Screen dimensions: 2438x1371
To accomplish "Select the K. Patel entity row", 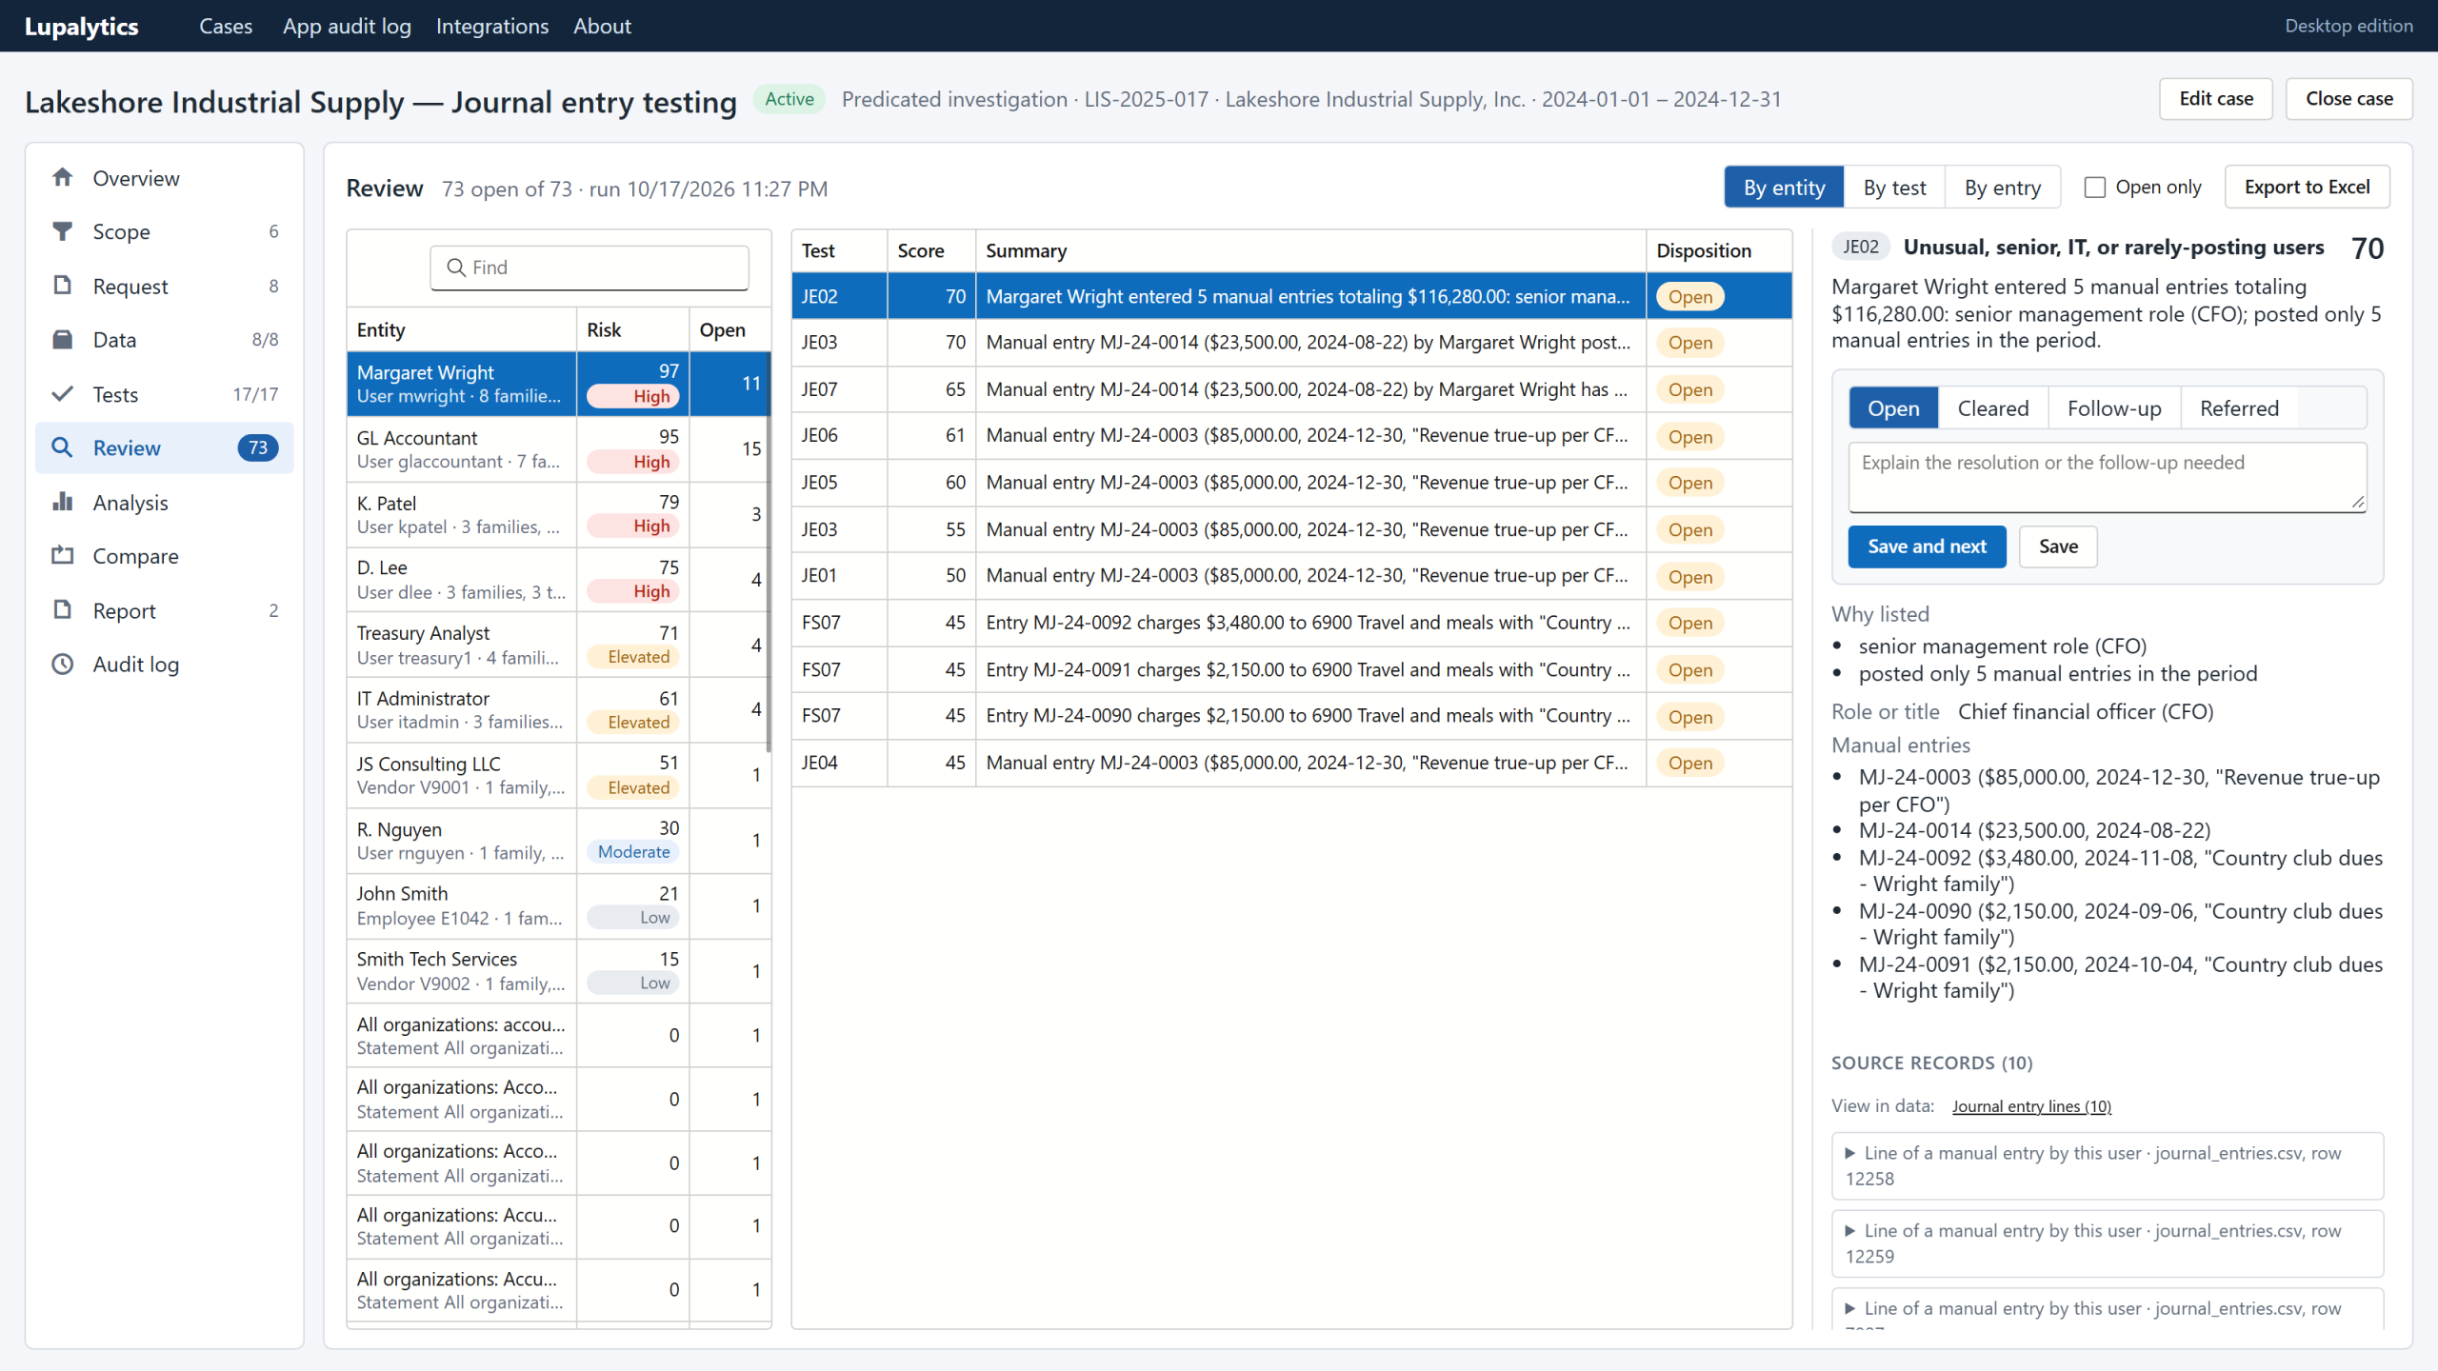I will pyautogui.click(x=558, y=515).
